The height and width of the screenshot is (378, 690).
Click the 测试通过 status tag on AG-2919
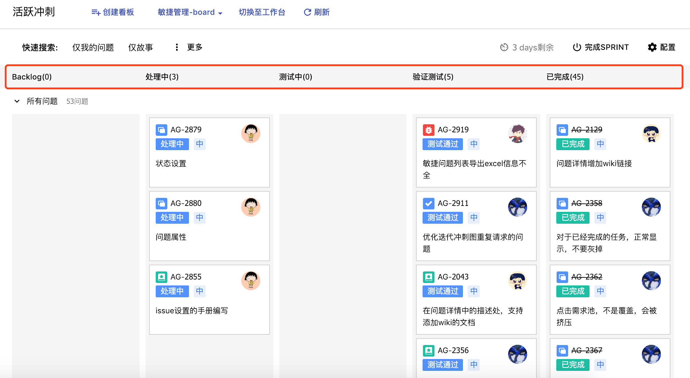pos(443,144)
